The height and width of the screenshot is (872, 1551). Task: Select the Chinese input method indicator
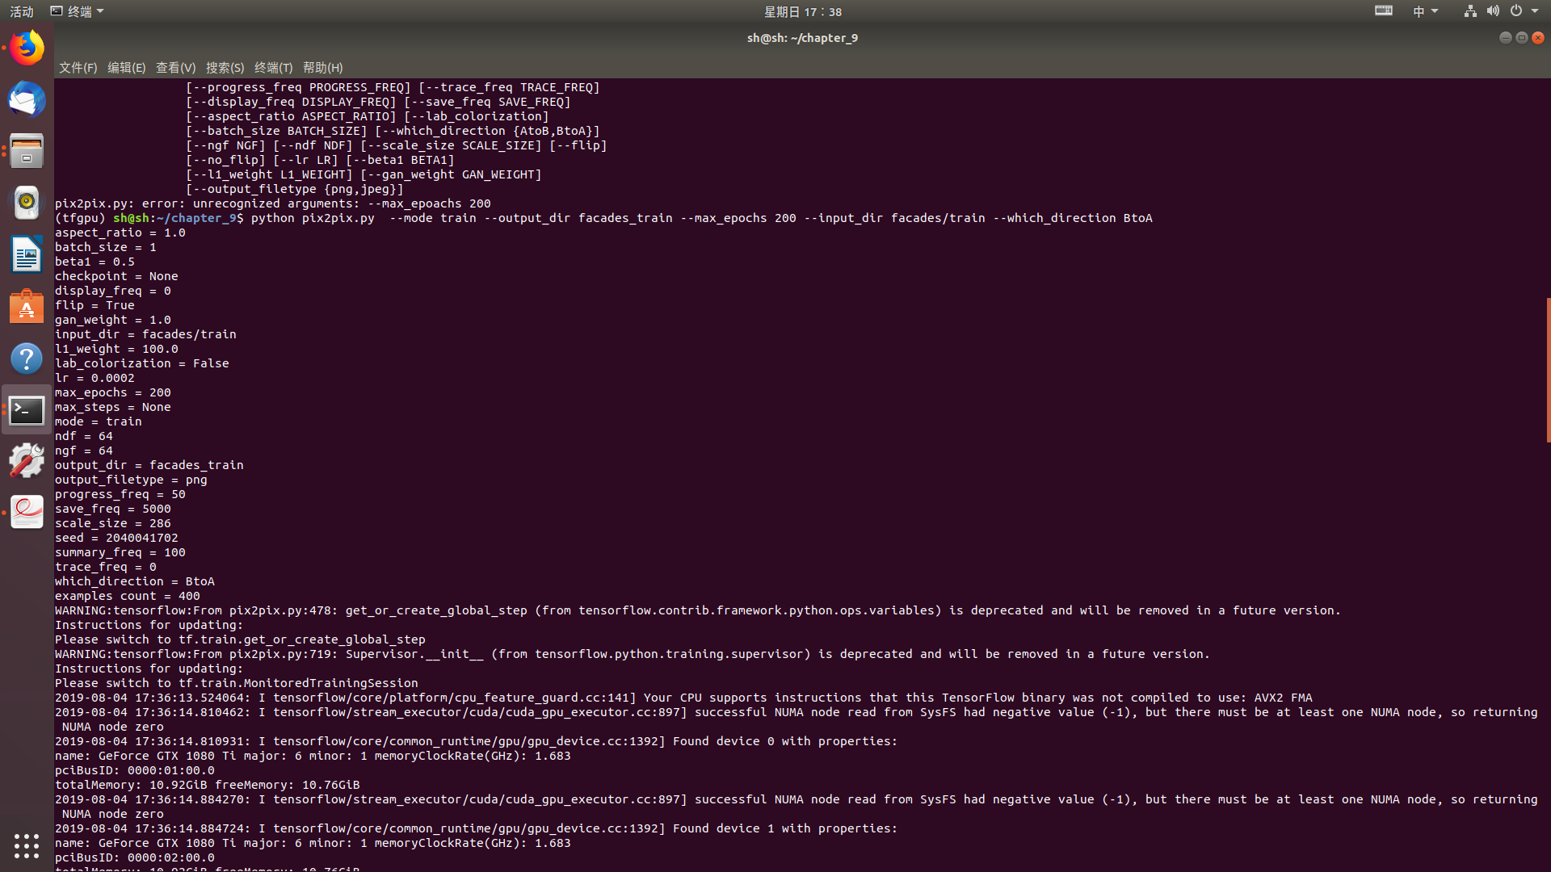click(x=1420, y=12)
